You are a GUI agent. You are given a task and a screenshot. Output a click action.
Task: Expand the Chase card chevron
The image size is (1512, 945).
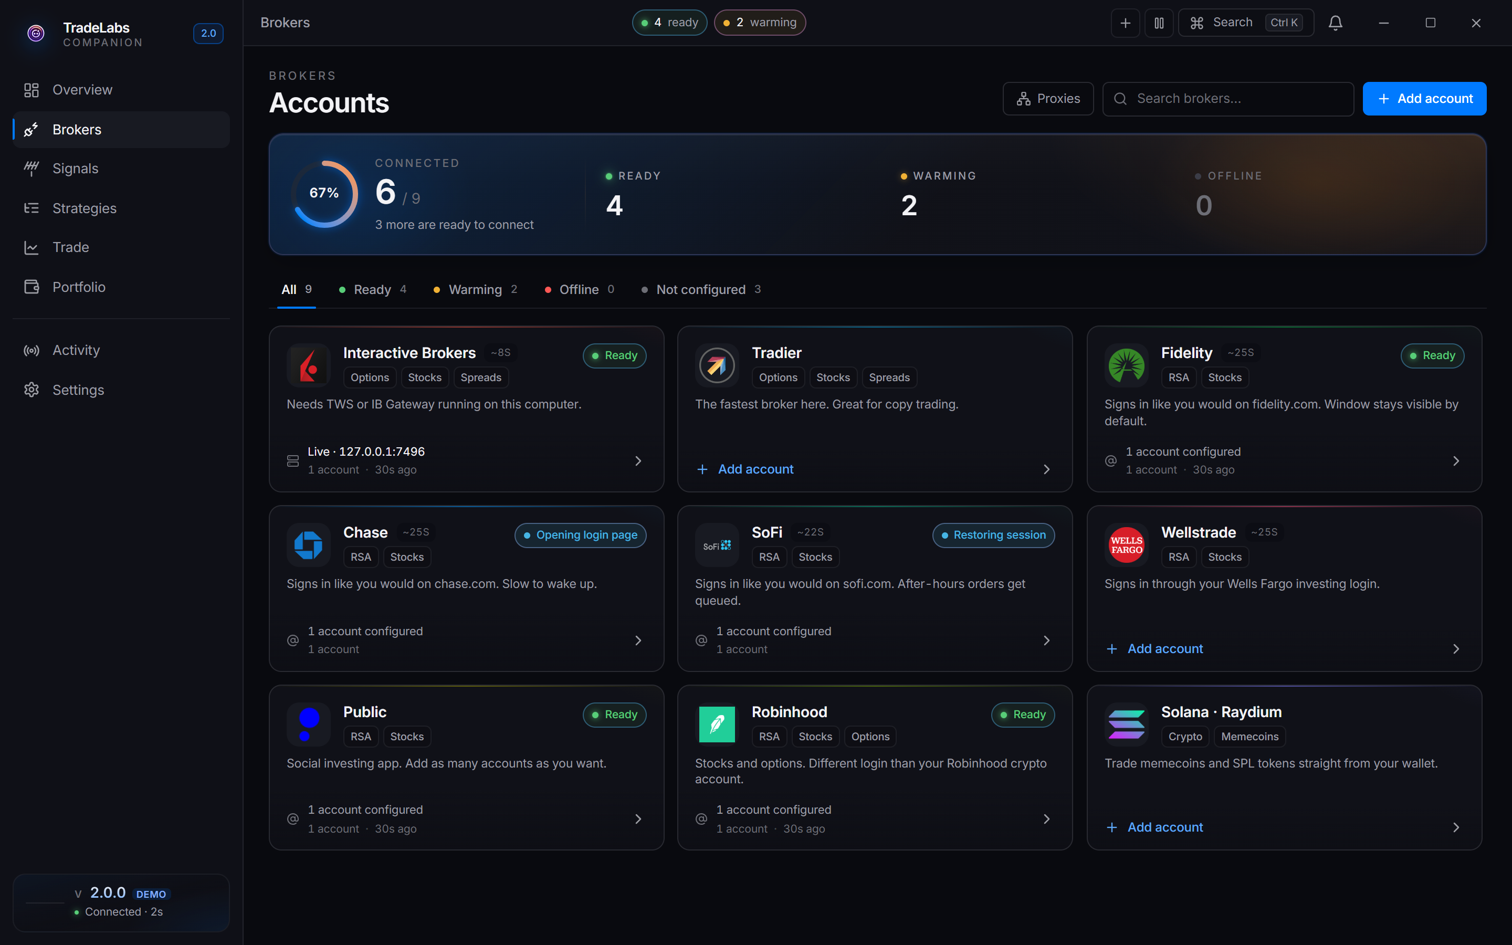(x=638, y=640)
